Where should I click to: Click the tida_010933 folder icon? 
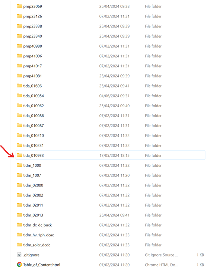[x=19, y=155]
